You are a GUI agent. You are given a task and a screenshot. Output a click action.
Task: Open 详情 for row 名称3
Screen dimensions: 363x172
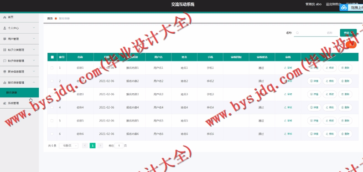click(x=314, y=94)
